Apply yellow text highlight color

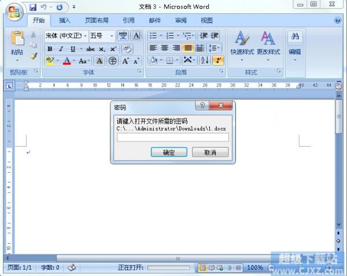pyautogui.click(x=50, y=61)
